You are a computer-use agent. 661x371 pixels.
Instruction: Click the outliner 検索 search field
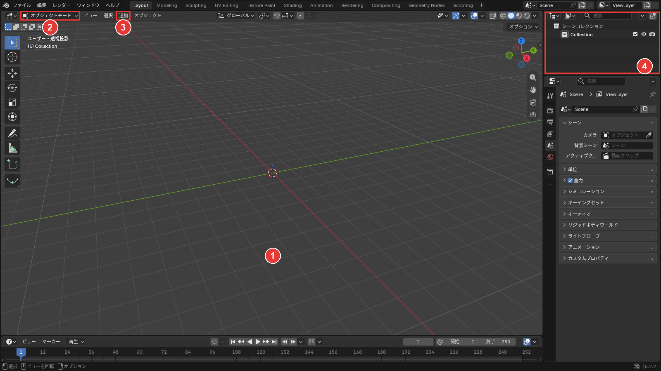point(606,16)
